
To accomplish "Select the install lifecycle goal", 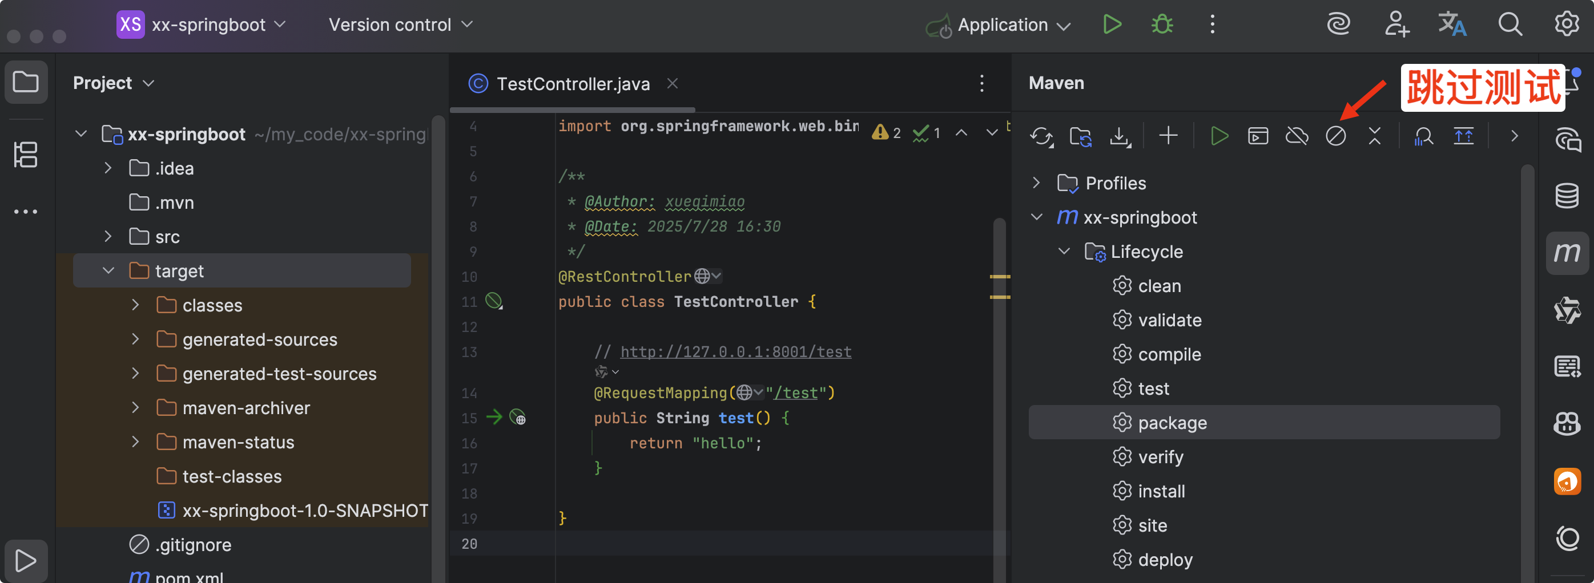I will point(1161,492).
